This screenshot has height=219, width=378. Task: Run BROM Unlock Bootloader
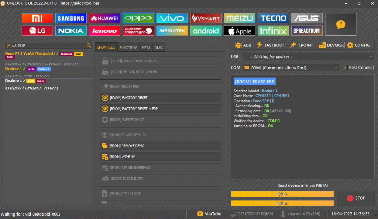[160, 61]
